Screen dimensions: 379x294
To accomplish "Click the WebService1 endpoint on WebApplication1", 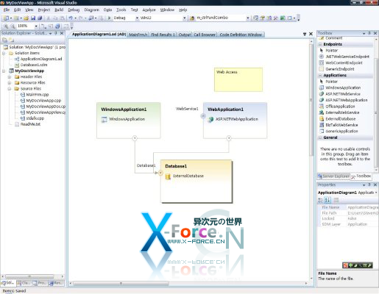I will 203,115.
